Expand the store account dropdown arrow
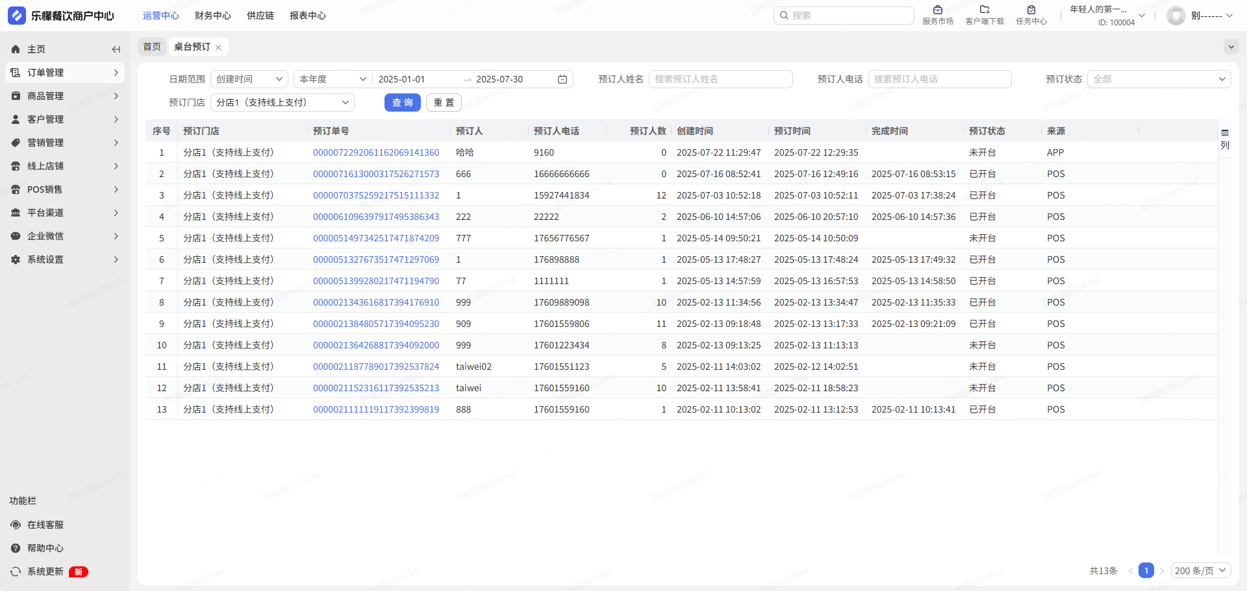This screenshot has width=1247, height=591. pos(1142,16)
